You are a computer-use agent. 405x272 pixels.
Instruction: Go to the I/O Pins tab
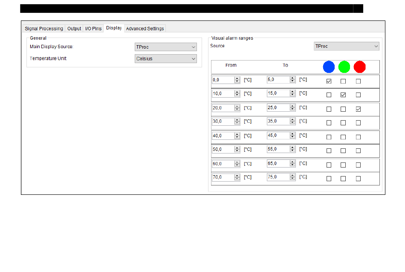(x=93, y=29)
